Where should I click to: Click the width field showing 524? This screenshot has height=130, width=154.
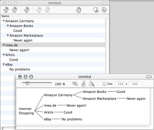pyautogui.click(x=120, y=84)
